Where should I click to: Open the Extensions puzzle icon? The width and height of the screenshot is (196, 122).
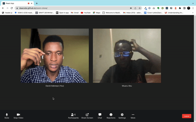coord(180,8)
